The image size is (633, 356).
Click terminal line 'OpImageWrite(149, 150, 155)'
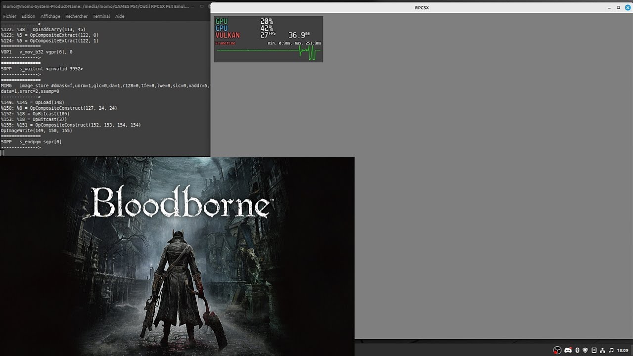coord(37,131)
